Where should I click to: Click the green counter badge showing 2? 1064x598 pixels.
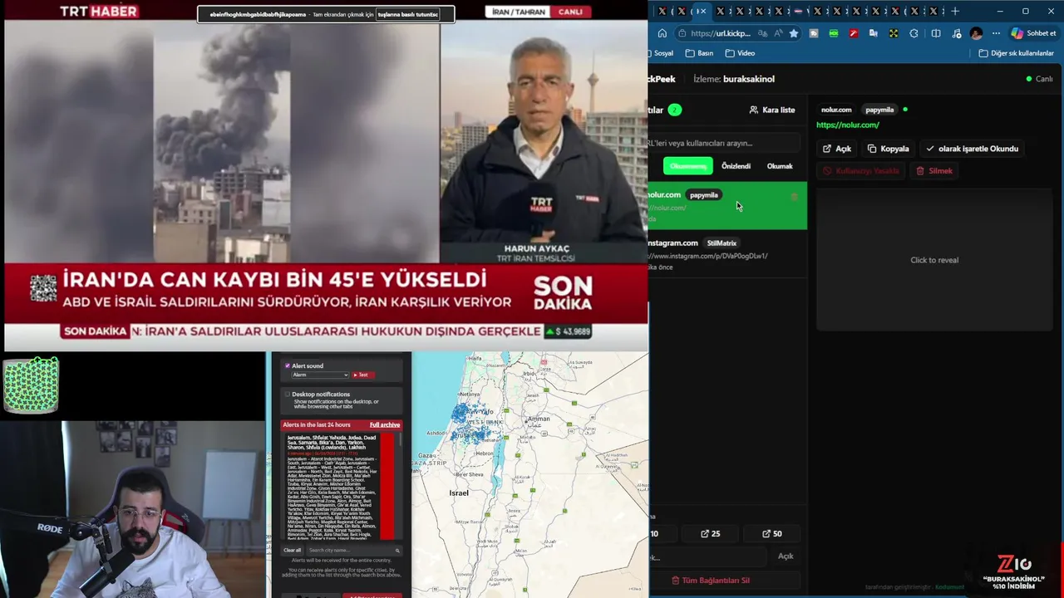(675, 110)
